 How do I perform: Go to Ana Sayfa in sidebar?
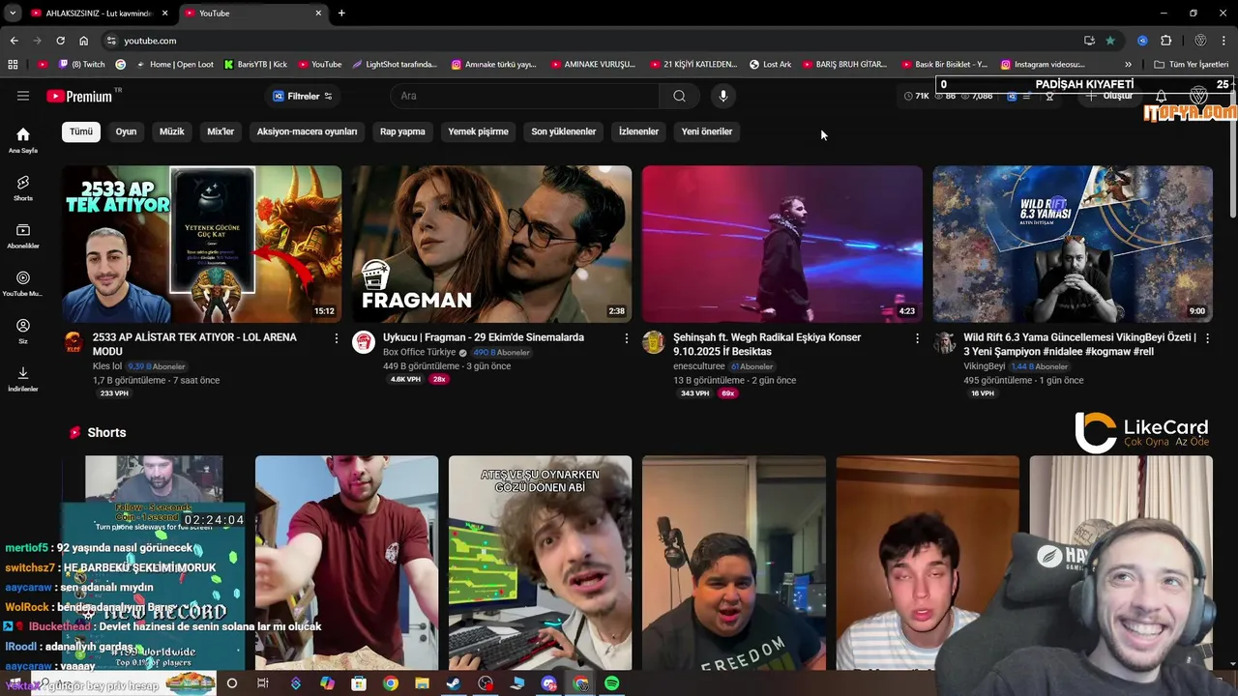pos(23,140)
